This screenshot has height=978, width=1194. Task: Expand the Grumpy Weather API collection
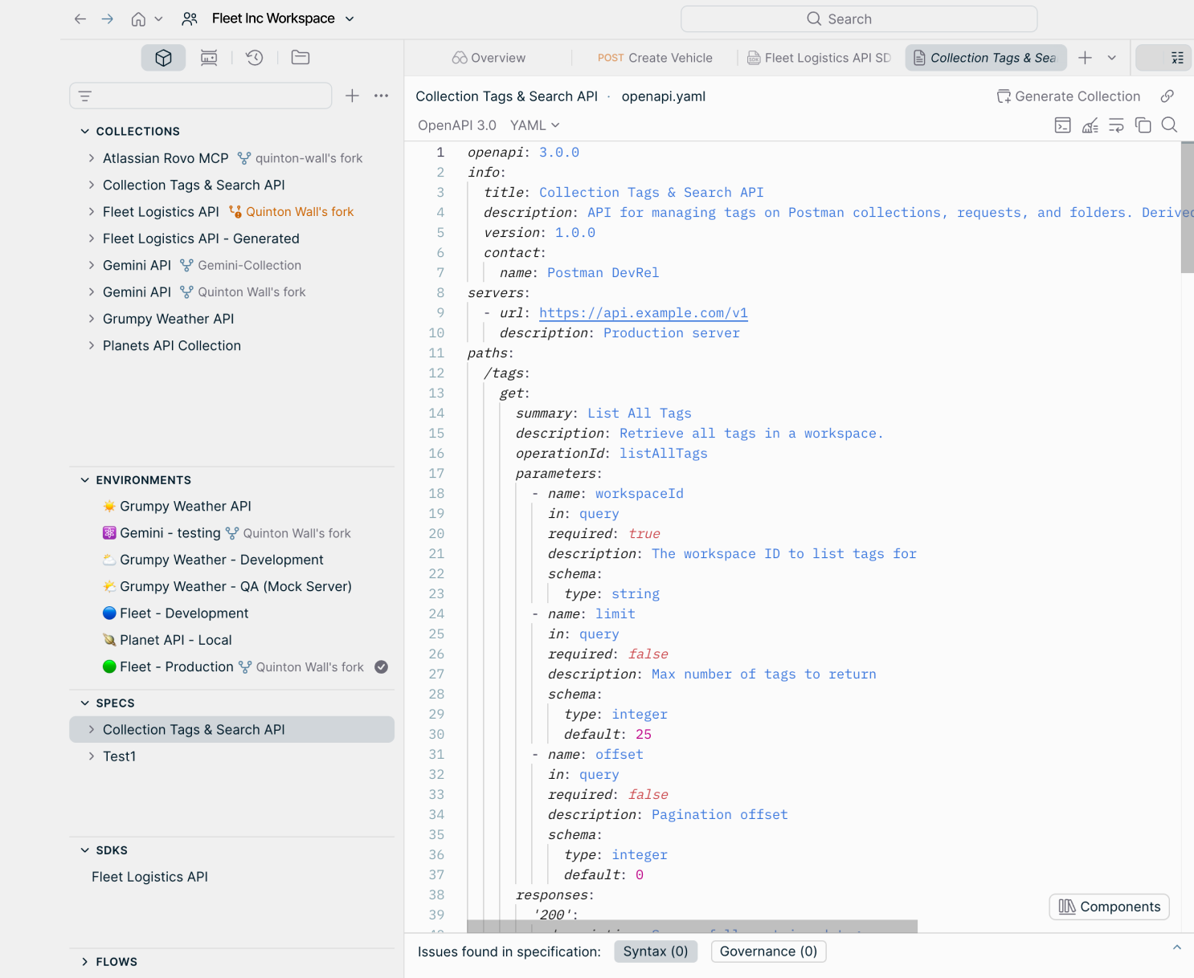tap(91, 318)
